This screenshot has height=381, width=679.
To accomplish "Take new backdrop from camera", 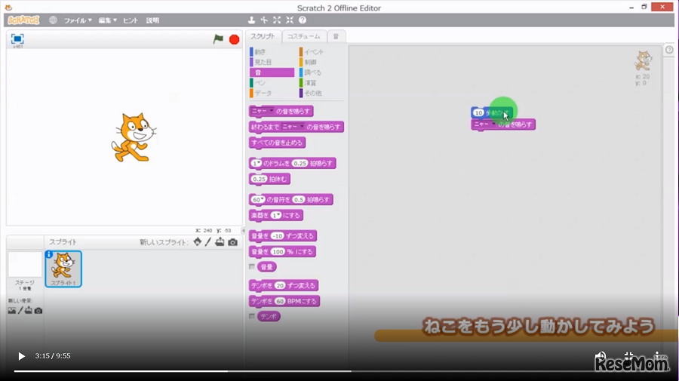I will point(38,311).
